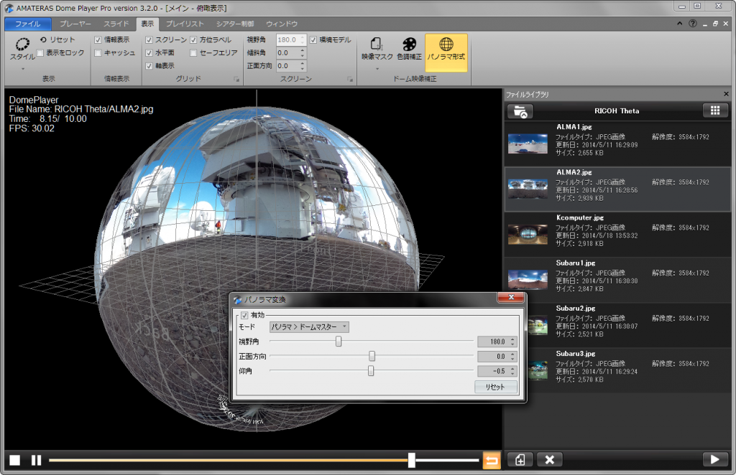Click the スタイル style icon
This screenshot has width=736, height=475.
[22, 44]
